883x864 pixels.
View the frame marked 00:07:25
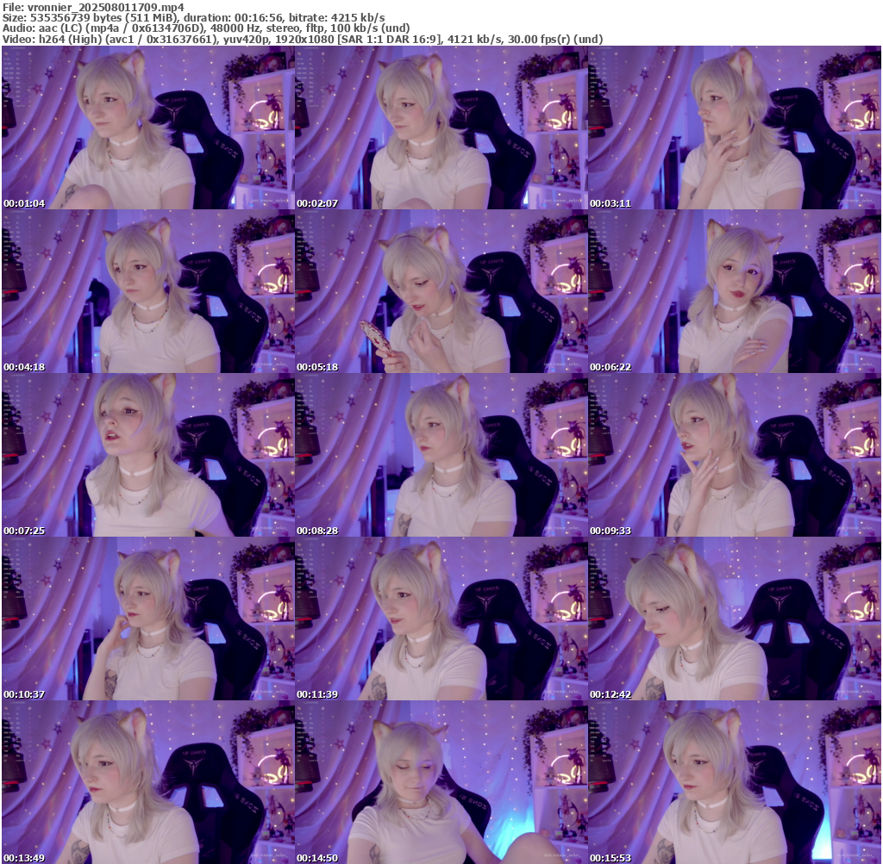click(x=148, y=455)
